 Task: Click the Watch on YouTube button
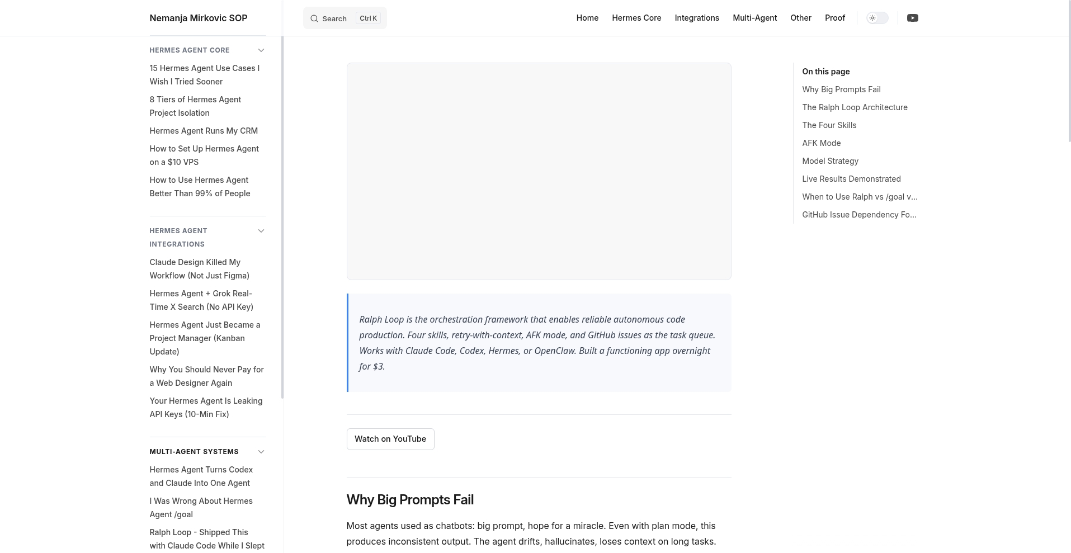(x=390, y=439)
